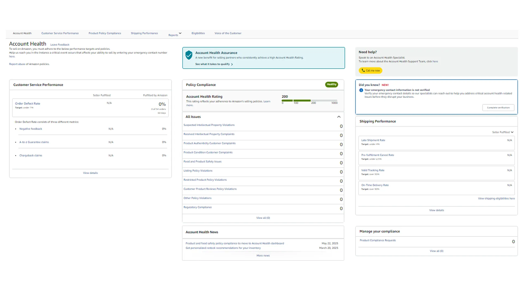Viewport: 524px width, 294px height.
Task: Open Suspected Intellectual Property Violations
Action: [209, 125]
